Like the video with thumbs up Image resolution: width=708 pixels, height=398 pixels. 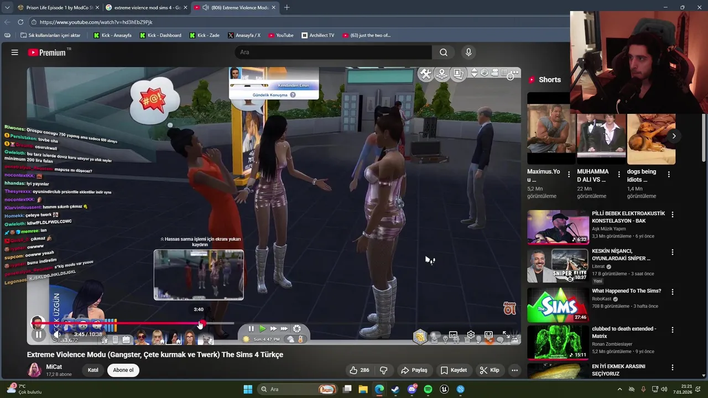[x=360, y=370]
